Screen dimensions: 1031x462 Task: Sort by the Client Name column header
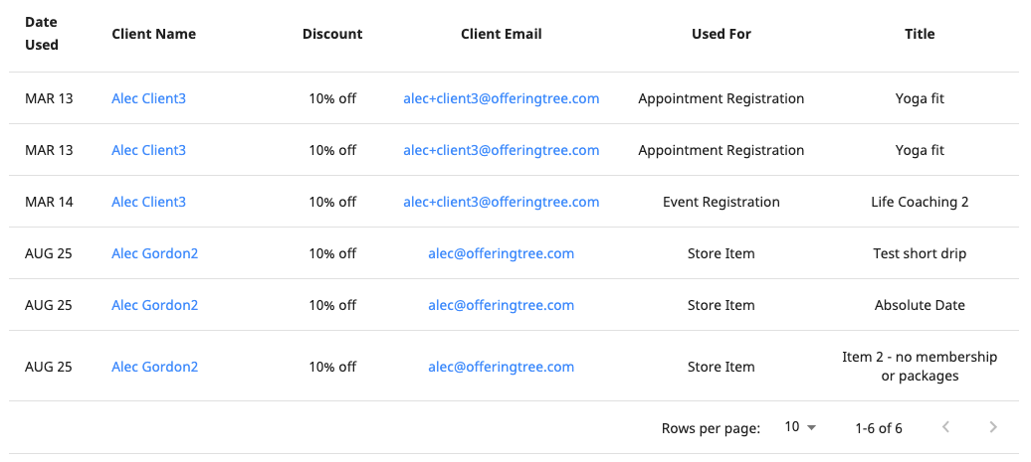tap(154, 34)
